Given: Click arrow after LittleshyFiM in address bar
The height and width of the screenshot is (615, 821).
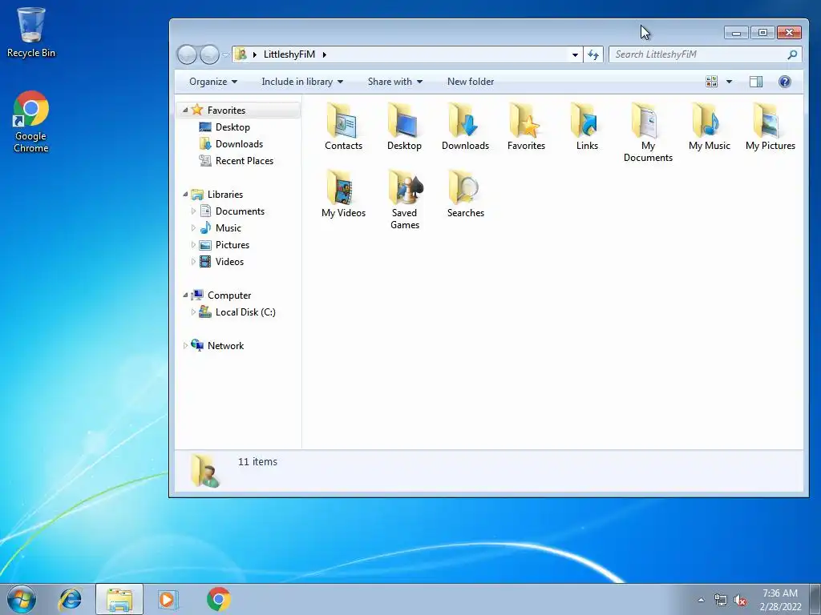Looking at the screenshot, I should 324,54.
